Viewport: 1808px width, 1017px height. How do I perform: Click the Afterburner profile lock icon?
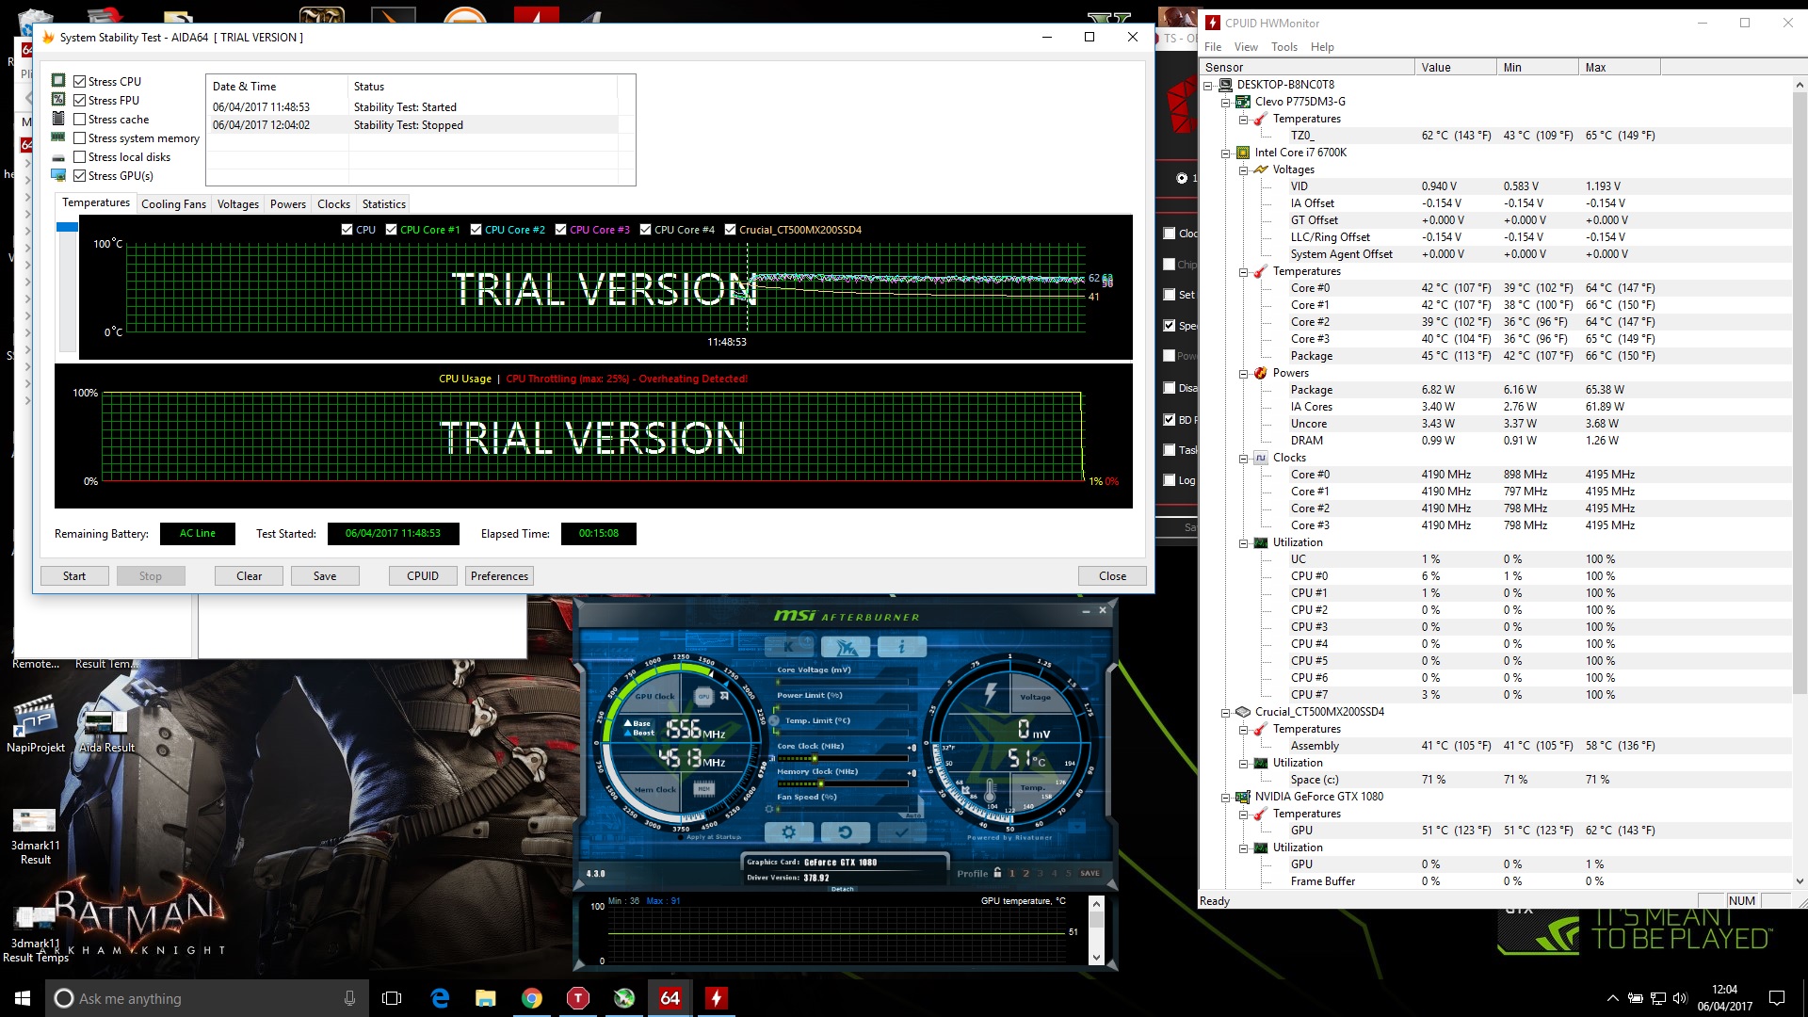[997, 873]
